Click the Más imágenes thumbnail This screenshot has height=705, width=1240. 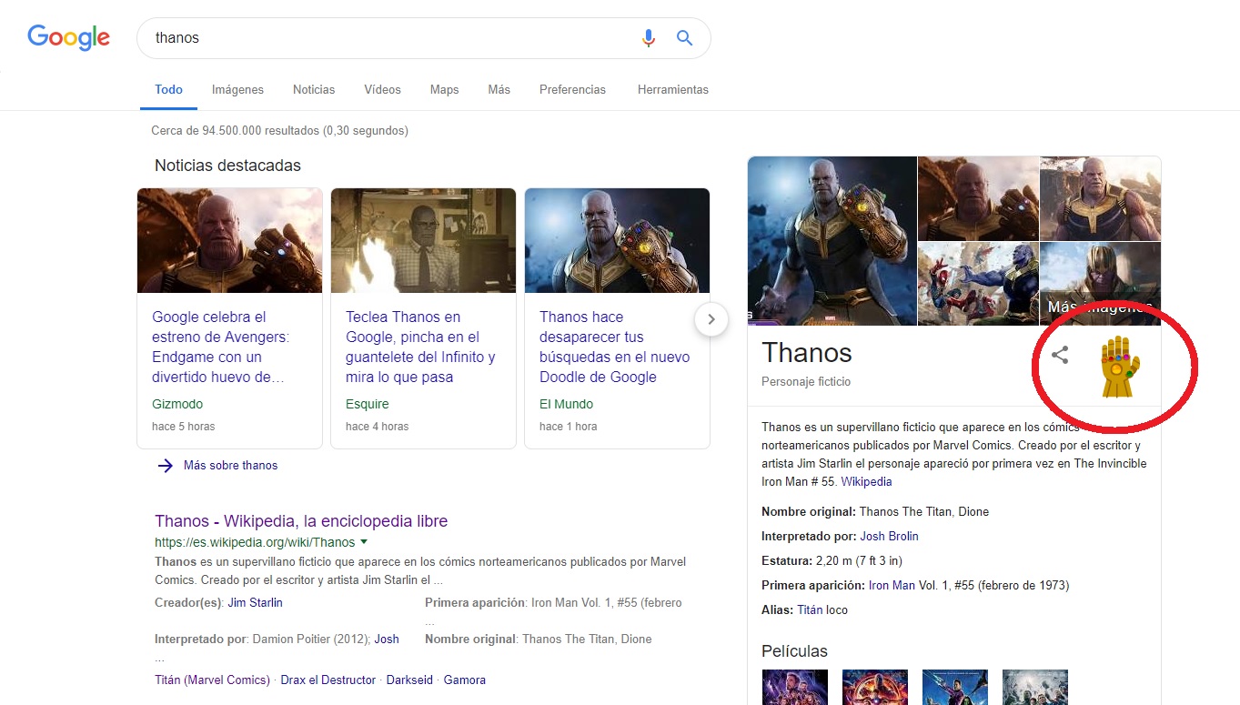click(x=1100, y=284)
